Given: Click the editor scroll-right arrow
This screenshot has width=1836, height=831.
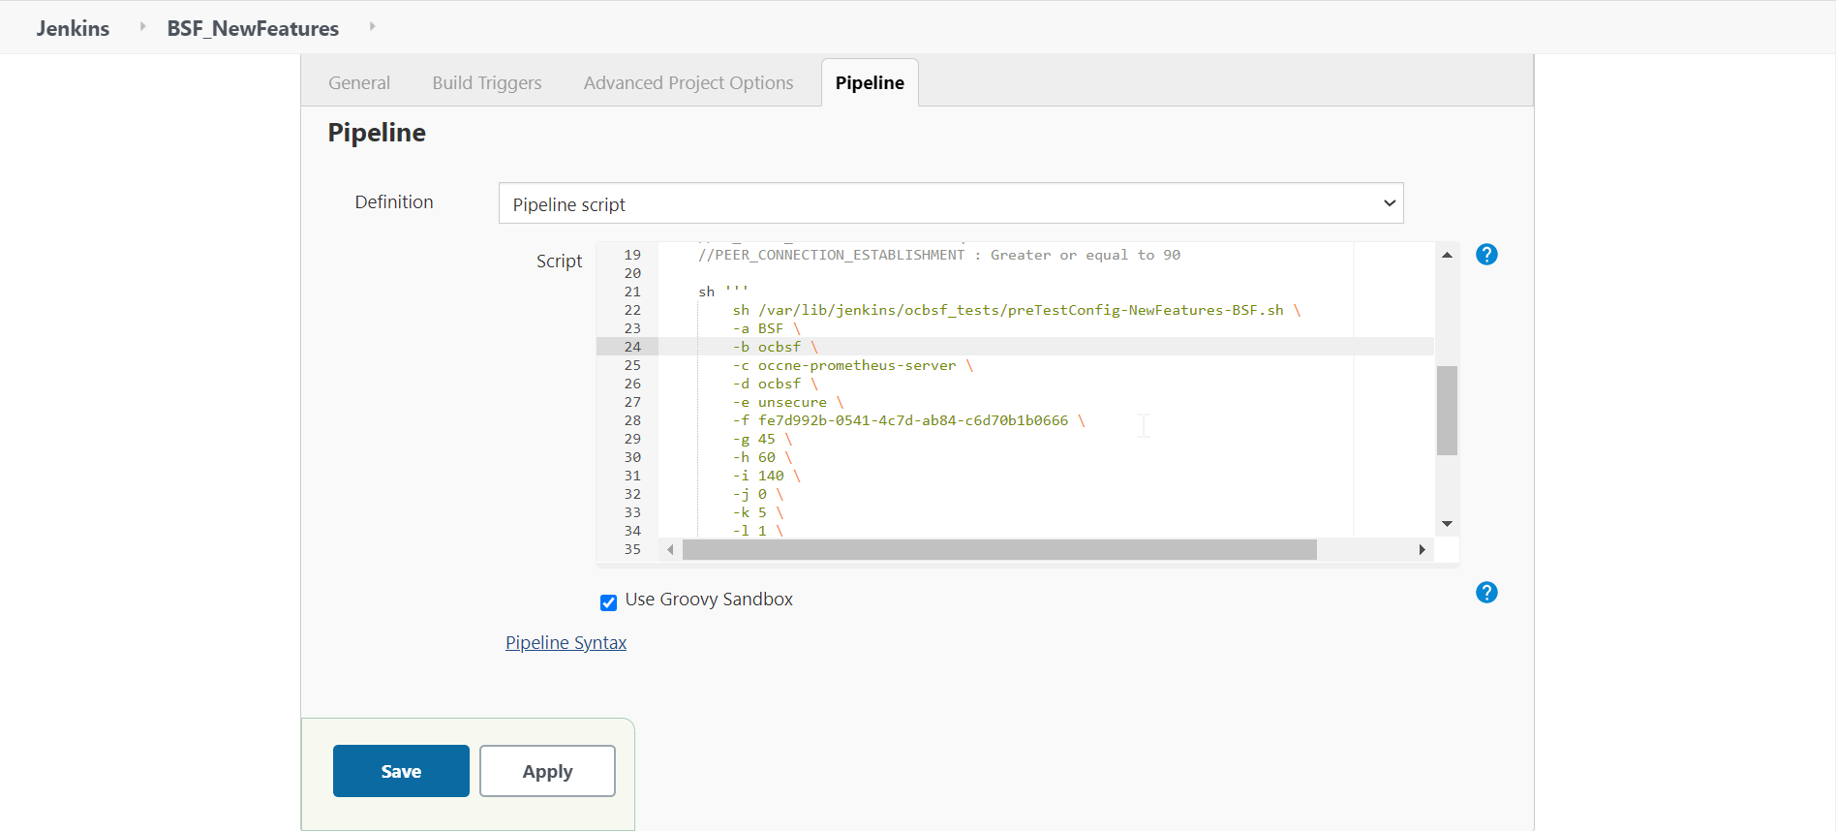Looking at the screenshot, I should pyautogui.click(x=1422, y=550).
